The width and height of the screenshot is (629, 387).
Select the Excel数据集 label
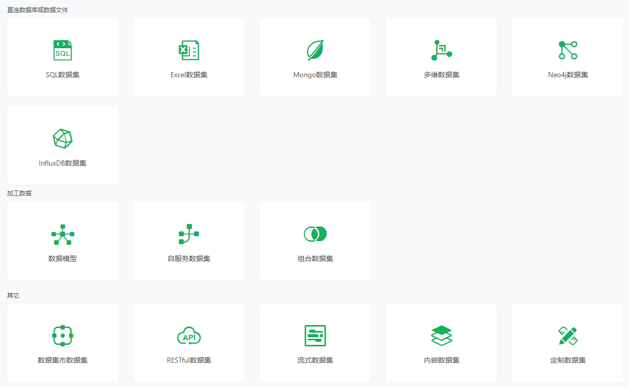[189, 75]
